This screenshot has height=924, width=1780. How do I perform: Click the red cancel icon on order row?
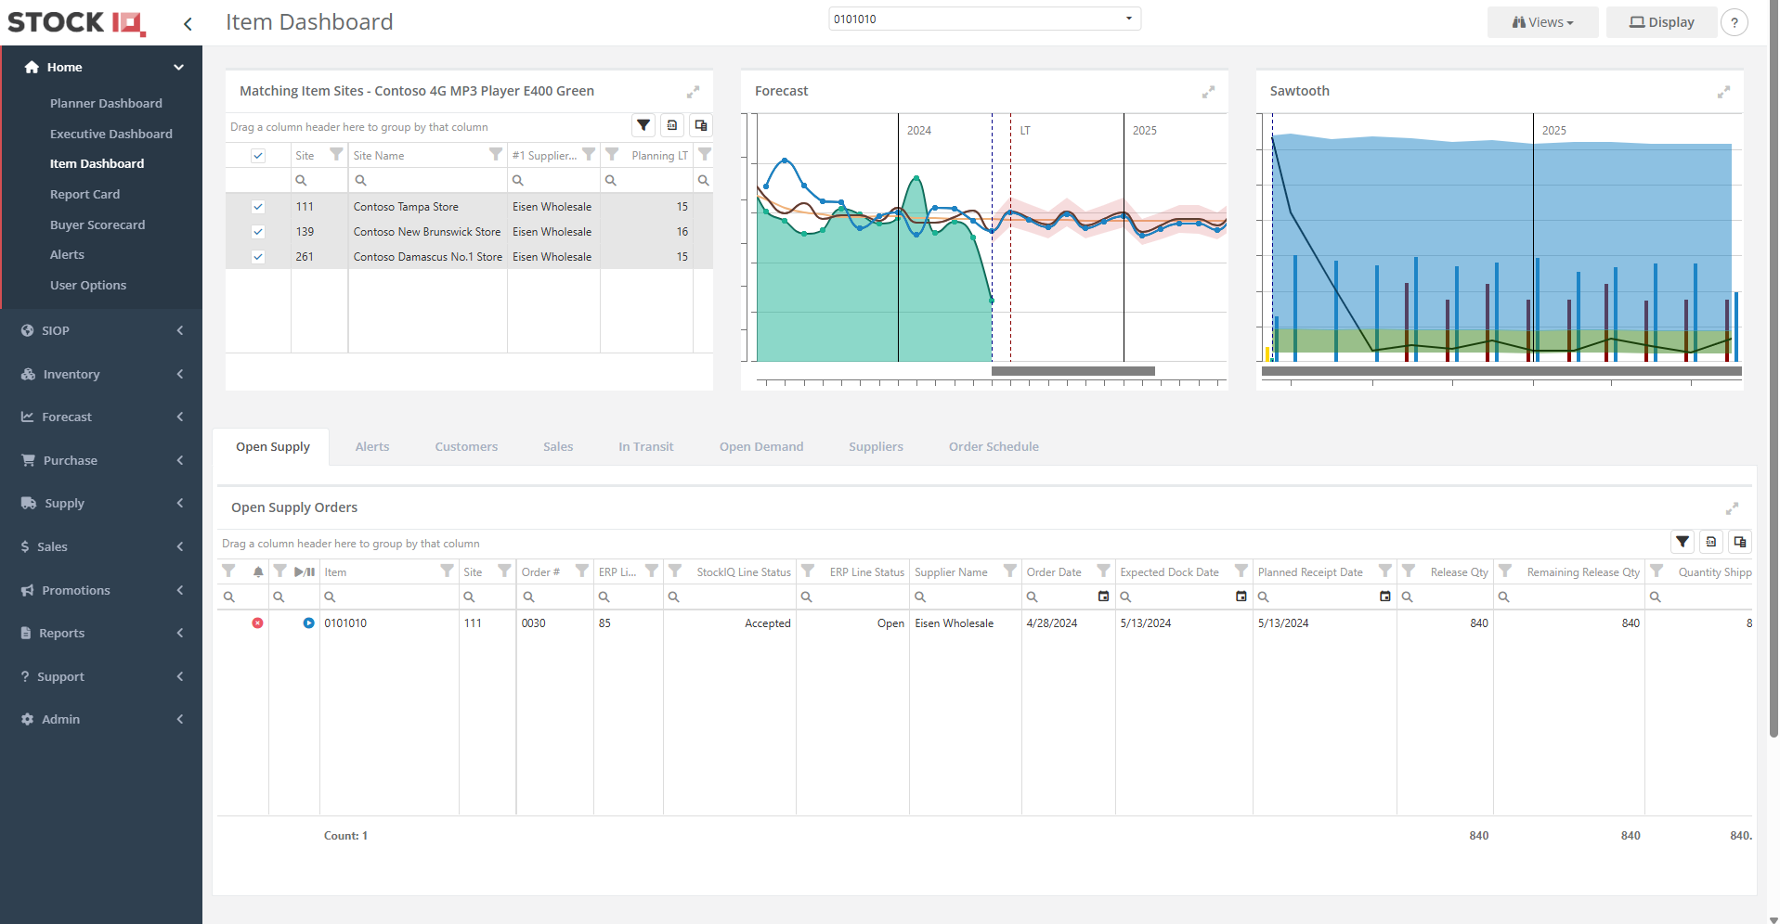tap(258, 623)
